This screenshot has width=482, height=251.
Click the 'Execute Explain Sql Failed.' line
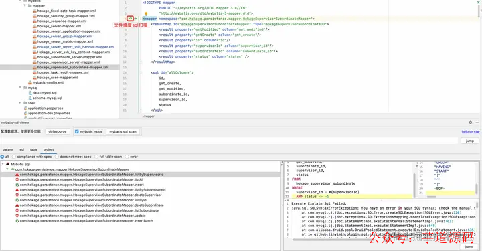(319, 203)
